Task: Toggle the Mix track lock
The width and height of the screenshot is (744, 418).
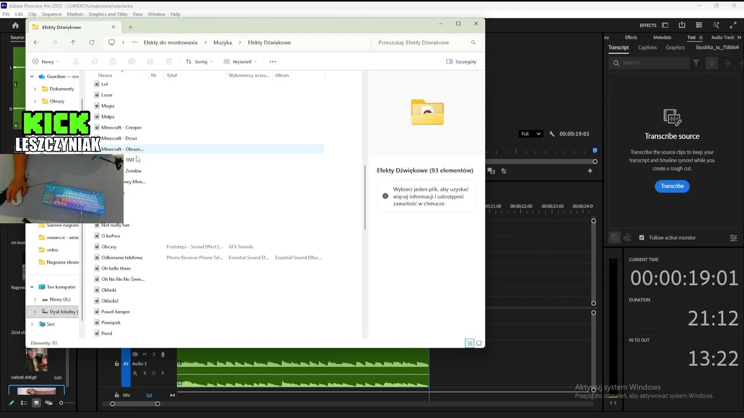Action: pos(117,395)
